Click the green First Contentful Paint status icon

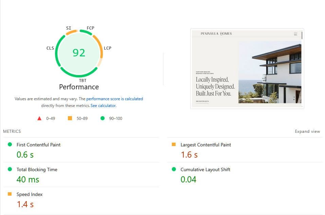(x=10, y=145)
